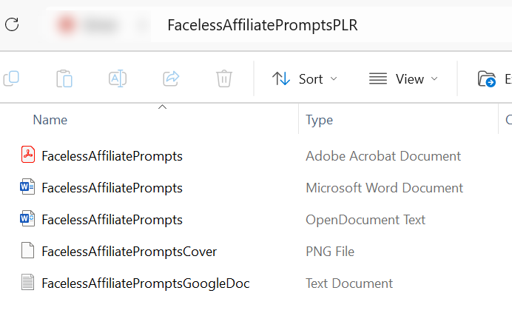Click the Refresh icon
The height and width of the screenshot is (316, 512).
(12, 24)
